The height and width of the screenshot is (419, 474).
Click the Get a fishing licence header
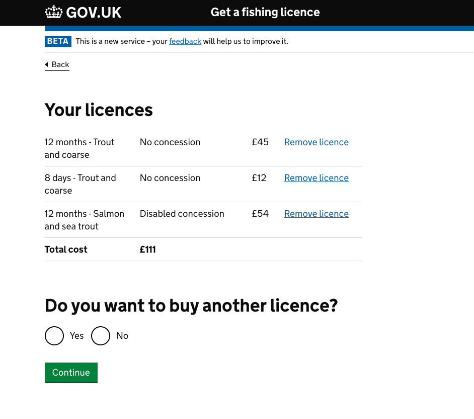[x=265, y=12]
